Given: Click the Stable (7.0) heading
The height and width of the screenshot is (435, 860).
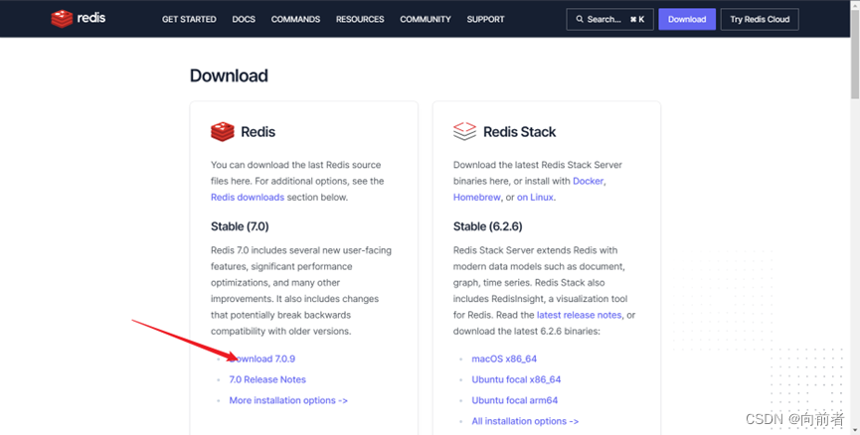Looking at the screenshot, I should click(240, 226).
